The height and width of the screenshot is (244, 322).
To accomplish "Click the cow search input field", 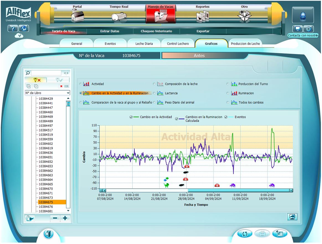I will click(46, 73).
